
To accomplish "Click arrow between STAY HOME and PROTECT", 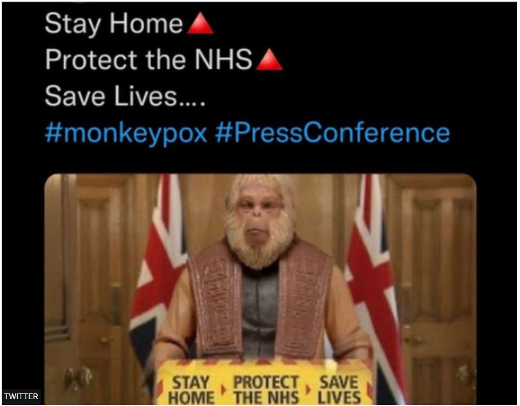I will click(x=223, y=390).
